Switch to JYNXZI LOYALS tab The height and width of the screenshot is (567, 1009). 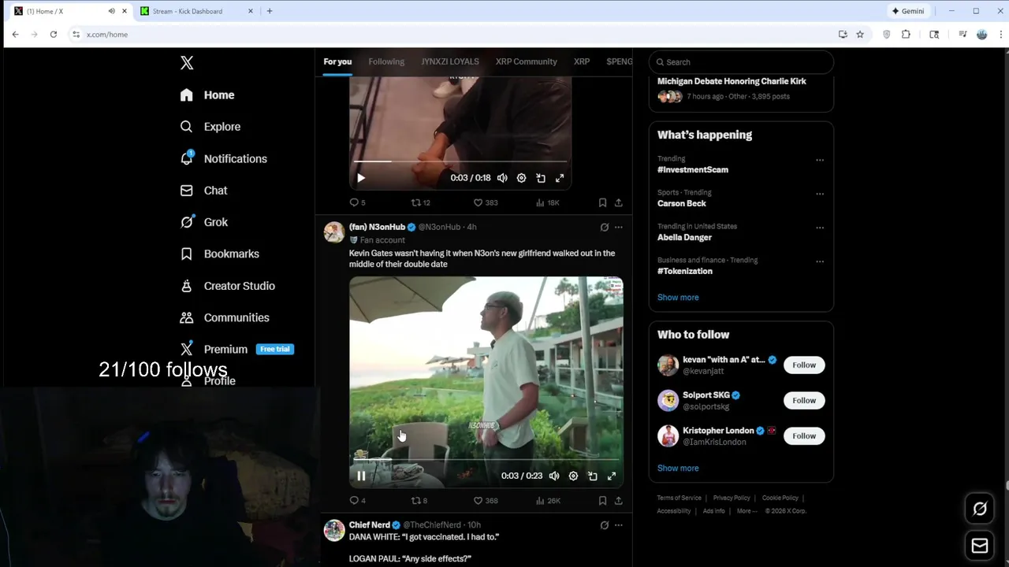[450, 61]
